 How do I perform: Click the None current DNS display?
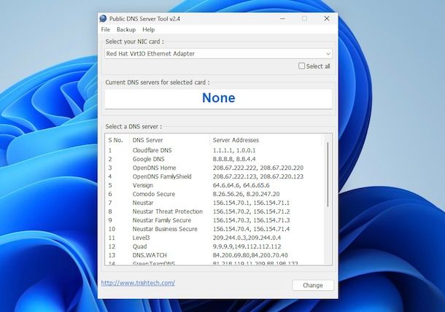(x=219, y=98)
